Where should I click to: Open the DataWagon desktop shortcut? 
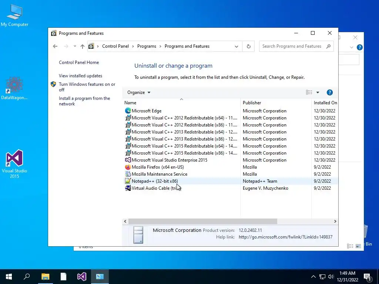[14, 88]
